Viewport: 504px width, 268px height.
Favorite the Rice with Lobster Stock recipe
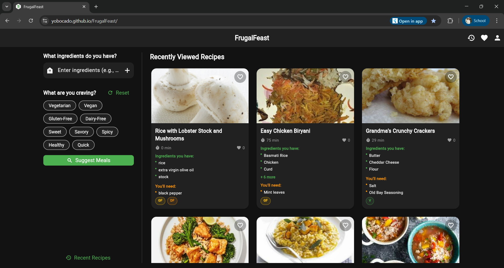pos(240,77)
